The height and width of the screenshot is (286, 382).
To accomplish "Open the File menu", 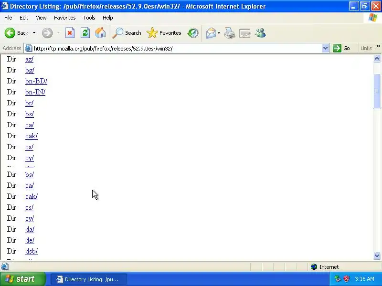I will click(x=8, y=18).
